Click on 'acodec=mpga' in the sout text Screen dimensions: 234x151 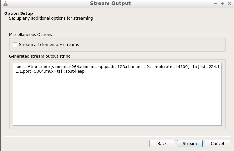coord(94,67)
